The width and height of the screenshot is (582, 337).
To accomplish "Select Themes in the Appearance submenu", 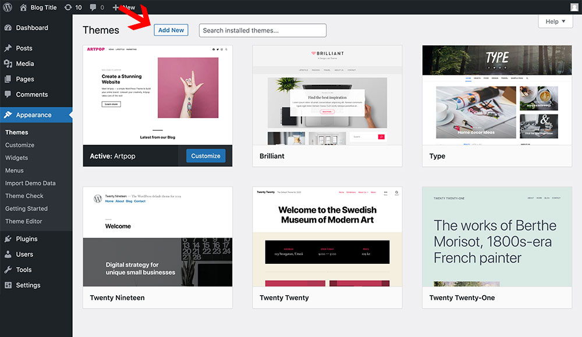I will (x=17, y=132).
